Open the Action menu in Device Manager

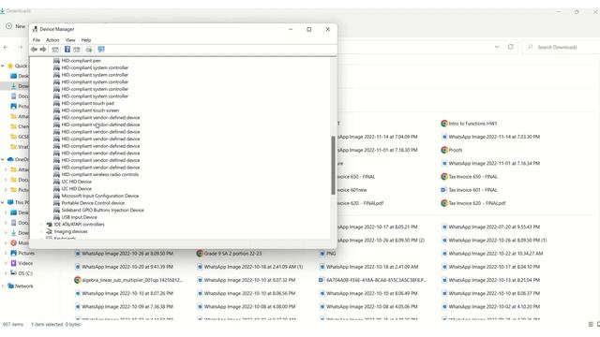[52, 39]
